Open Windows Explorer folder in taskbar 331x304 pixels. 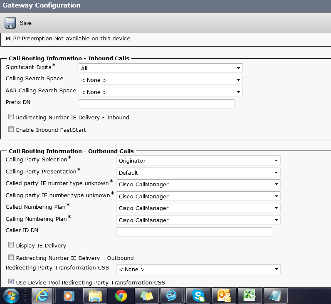point(95,296)
